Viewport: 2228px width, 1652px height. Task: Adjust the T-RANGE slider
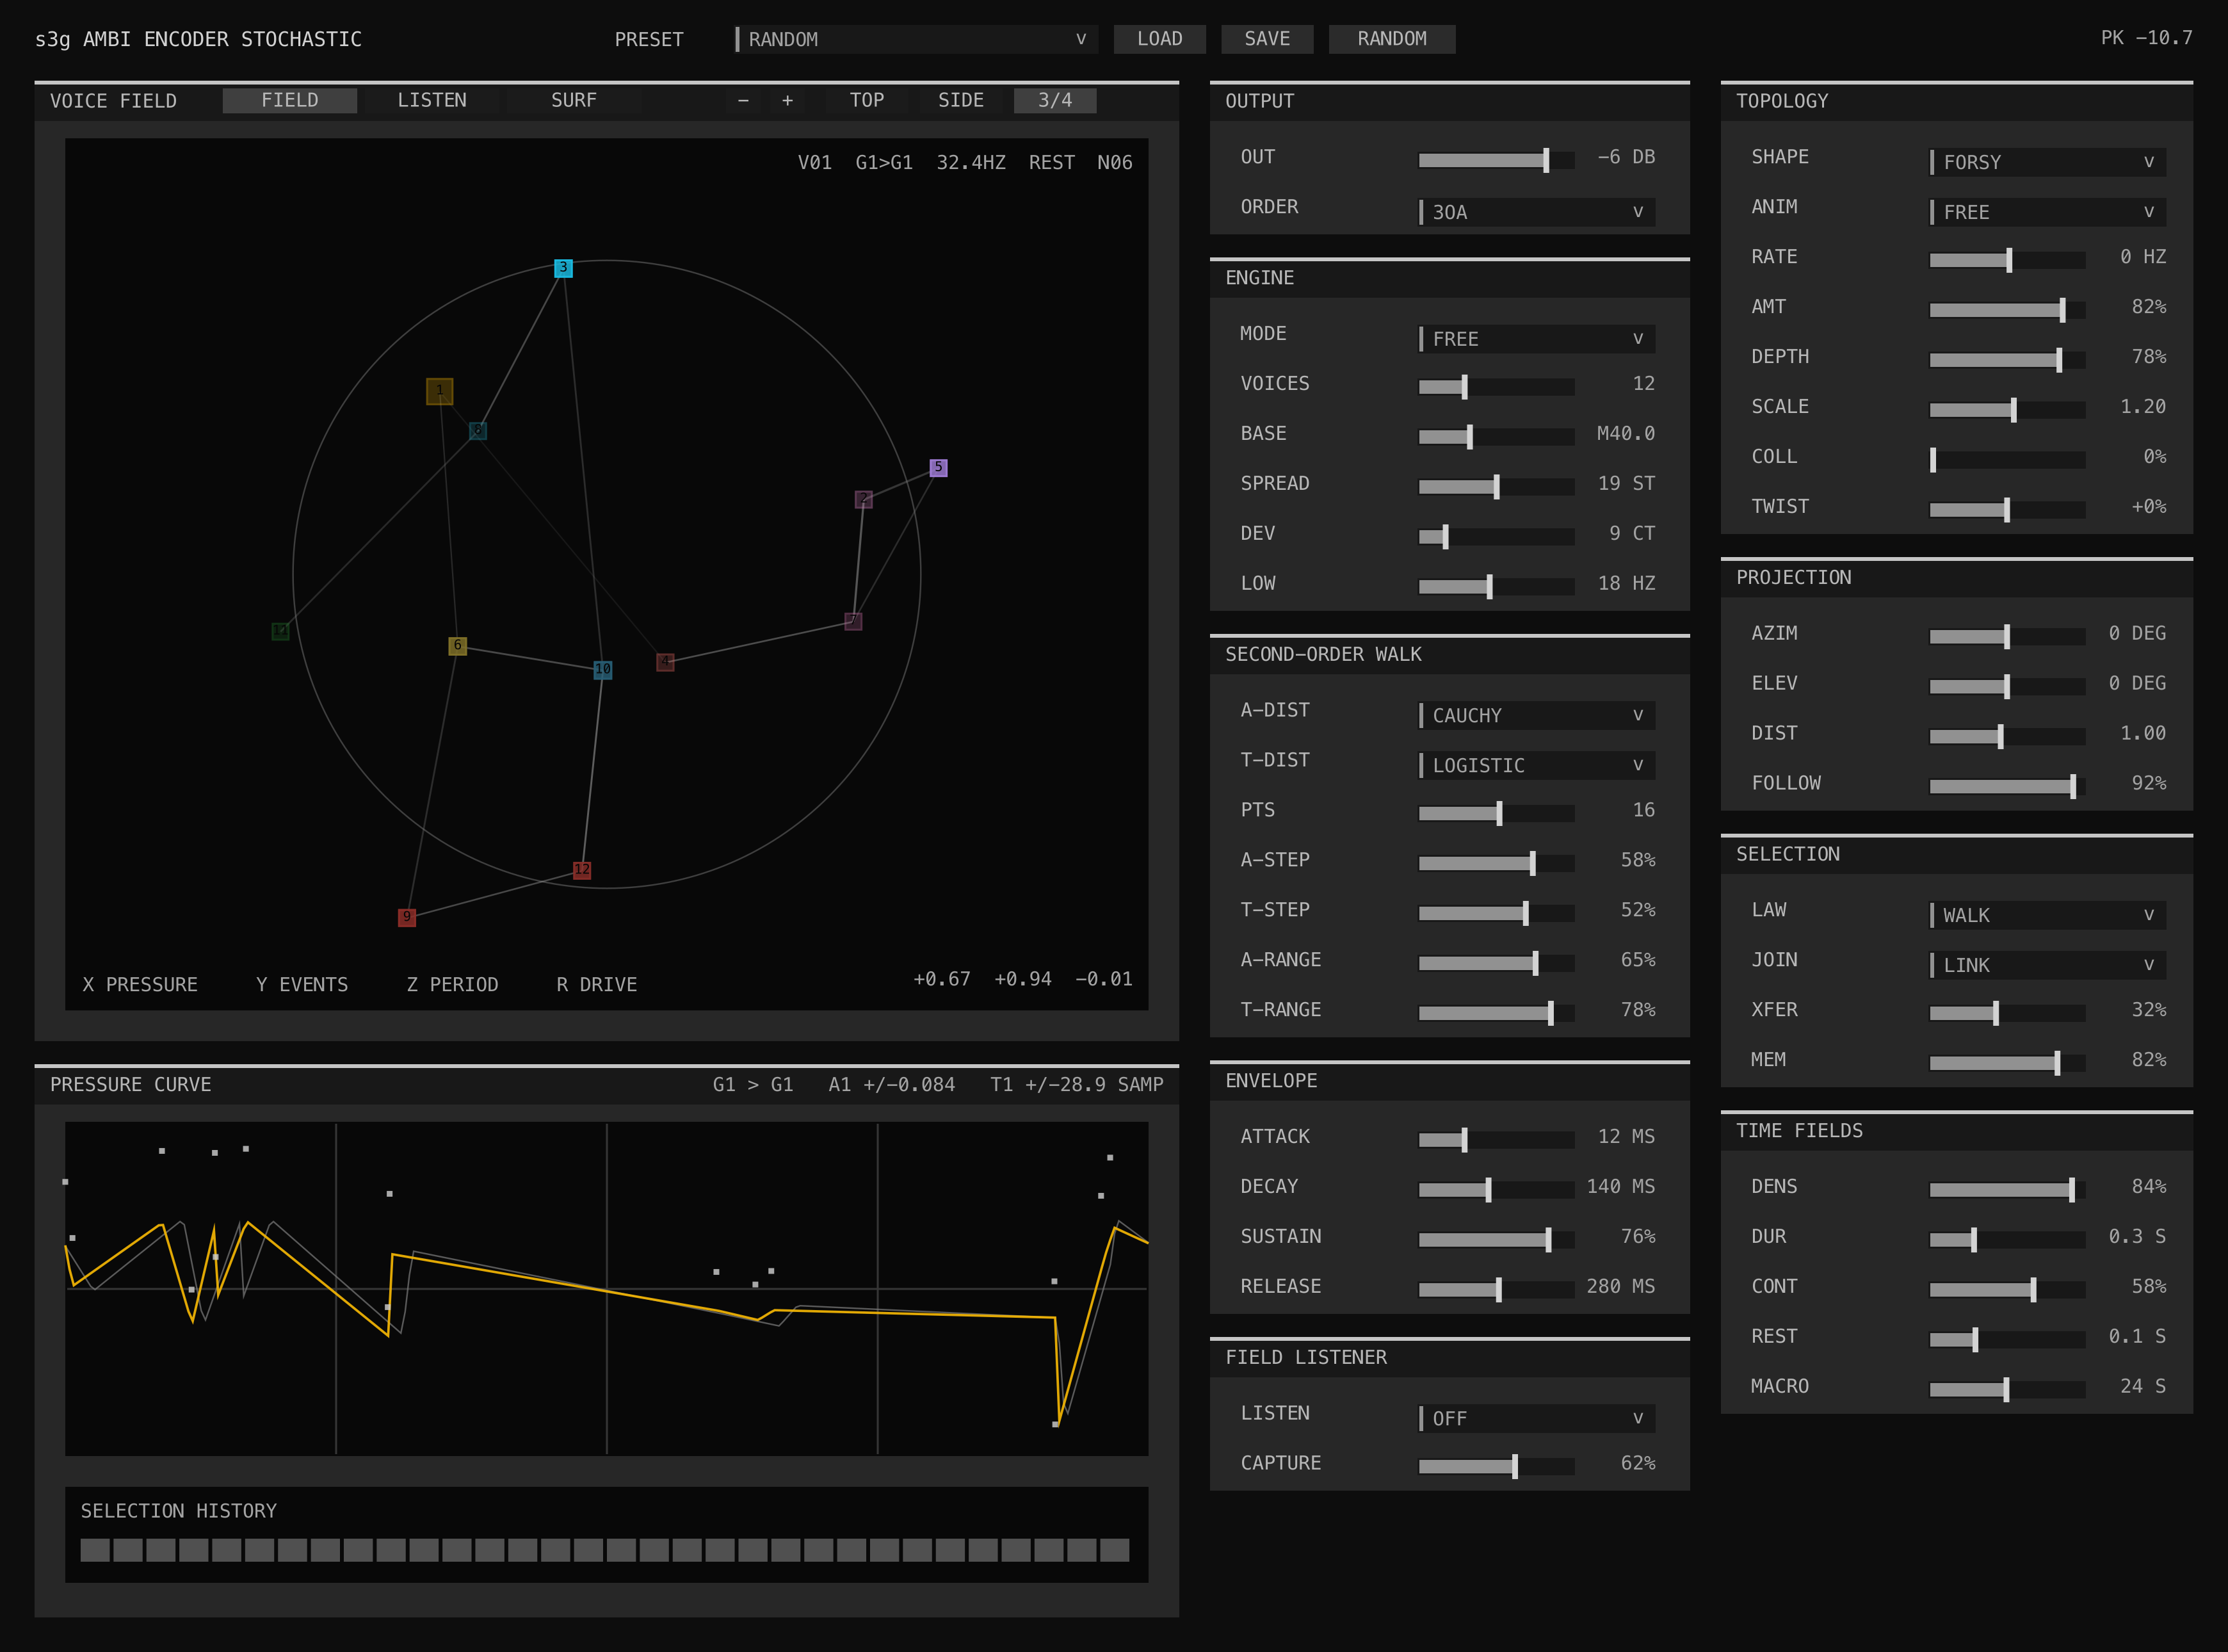point(1497,1014)
